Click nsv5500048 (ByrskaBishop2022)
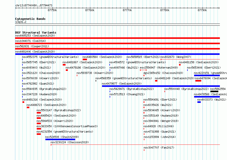The width and height of the screenshot is (227, 160). 186,89
